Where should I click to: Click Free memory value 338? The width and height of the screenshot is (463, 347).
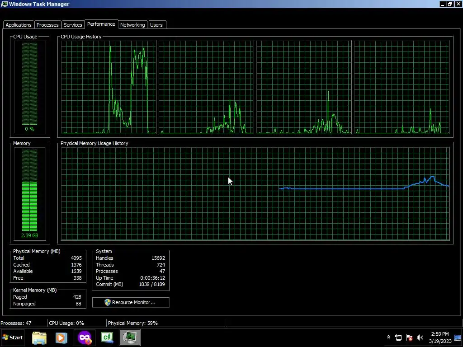77,278
